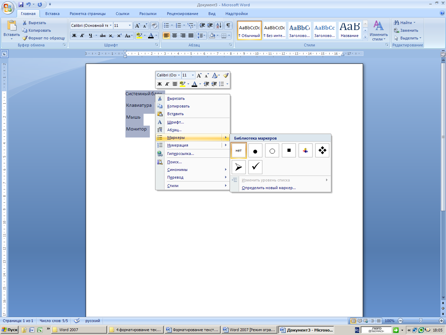
Task: Save the document from the Quick Access Toolbar
Action: (x=21, y=5)
